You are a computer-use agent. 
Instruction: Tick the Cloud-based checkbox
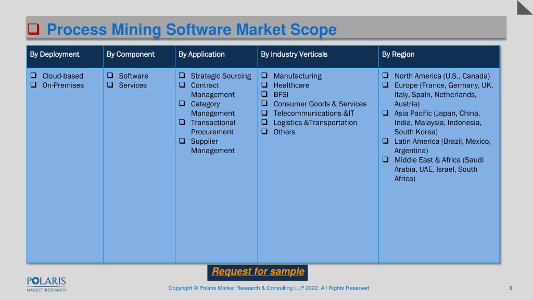(33, 76)
